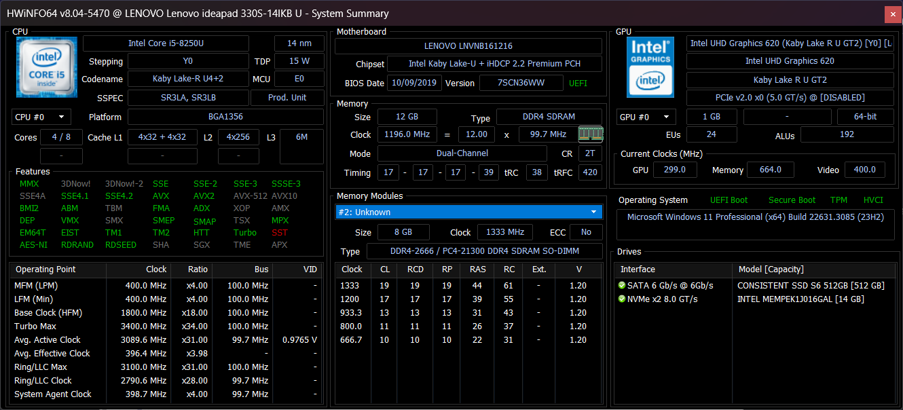Click the GPU clock 299.0 value
Viewport: 903px width, 410px height.
[674, 170]
